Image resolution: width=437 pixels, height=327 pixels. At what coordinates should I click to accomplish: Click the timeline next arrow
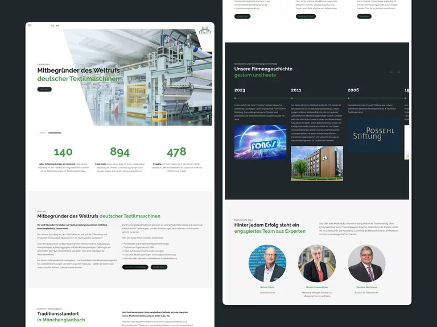(398, 72)
